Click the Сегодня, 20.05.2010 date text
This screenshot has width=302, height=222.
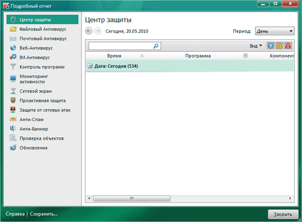(x=127, y=31)
